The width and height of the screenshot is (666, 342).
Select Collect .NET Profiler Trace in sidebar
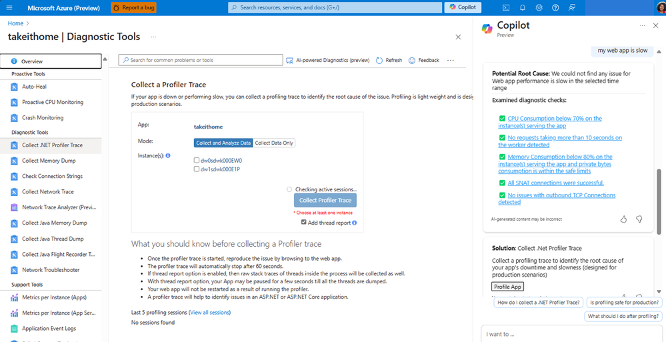[x=51, y=145]
